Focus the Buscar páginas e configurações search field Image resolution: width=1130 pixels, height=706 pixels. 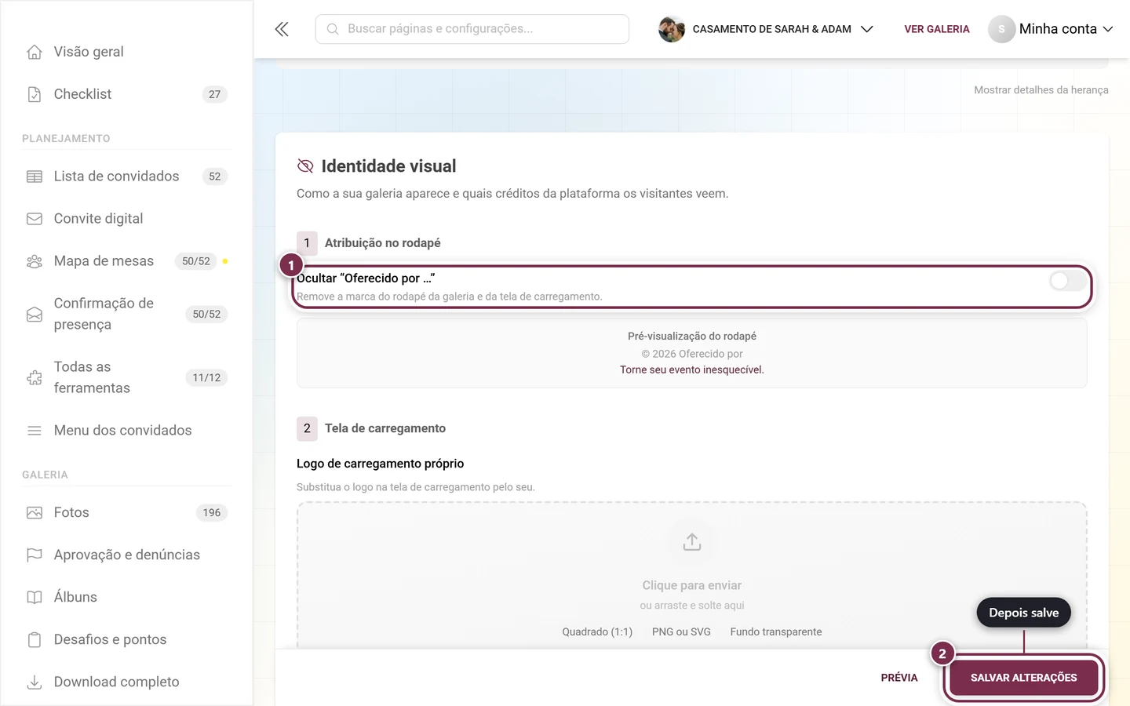click(x=472, y=29)
